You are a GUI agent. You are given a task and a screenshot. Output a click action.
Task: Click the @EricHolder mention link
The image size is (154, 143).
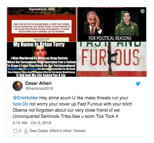25,98
